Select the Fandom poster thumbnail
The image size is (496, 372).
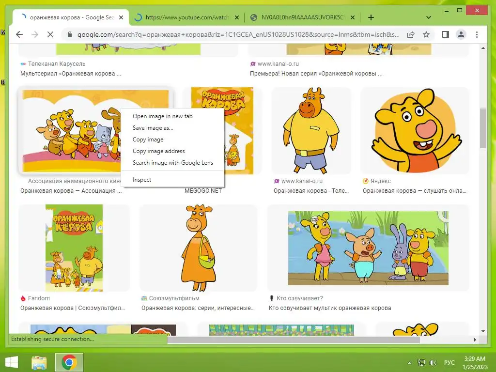point(74,248)
